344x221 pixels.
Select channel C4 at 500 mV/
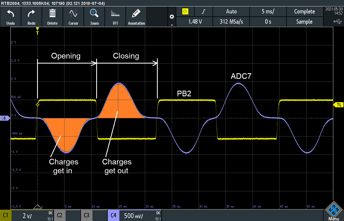[x=134, y=216]
